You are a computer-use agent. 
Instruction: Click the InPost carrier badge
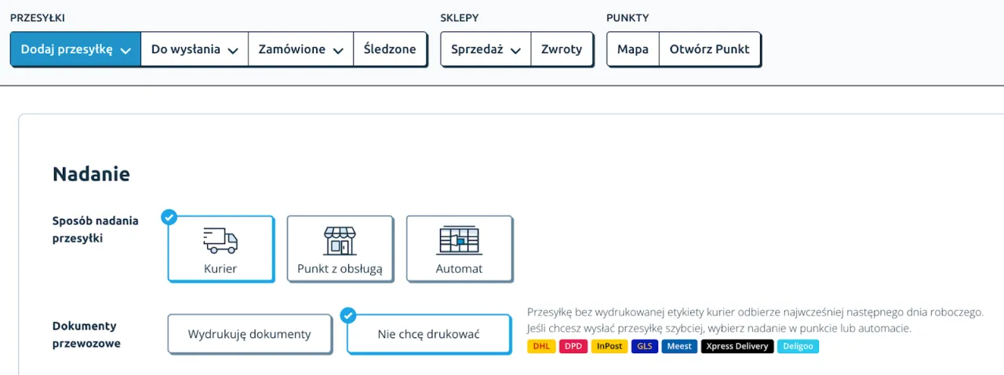(609, 346)
